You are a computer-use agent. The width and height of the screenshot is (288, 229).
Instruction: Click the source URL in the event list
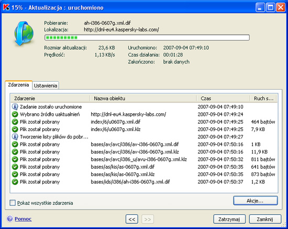pyautogui.click(x=128, y=114)
